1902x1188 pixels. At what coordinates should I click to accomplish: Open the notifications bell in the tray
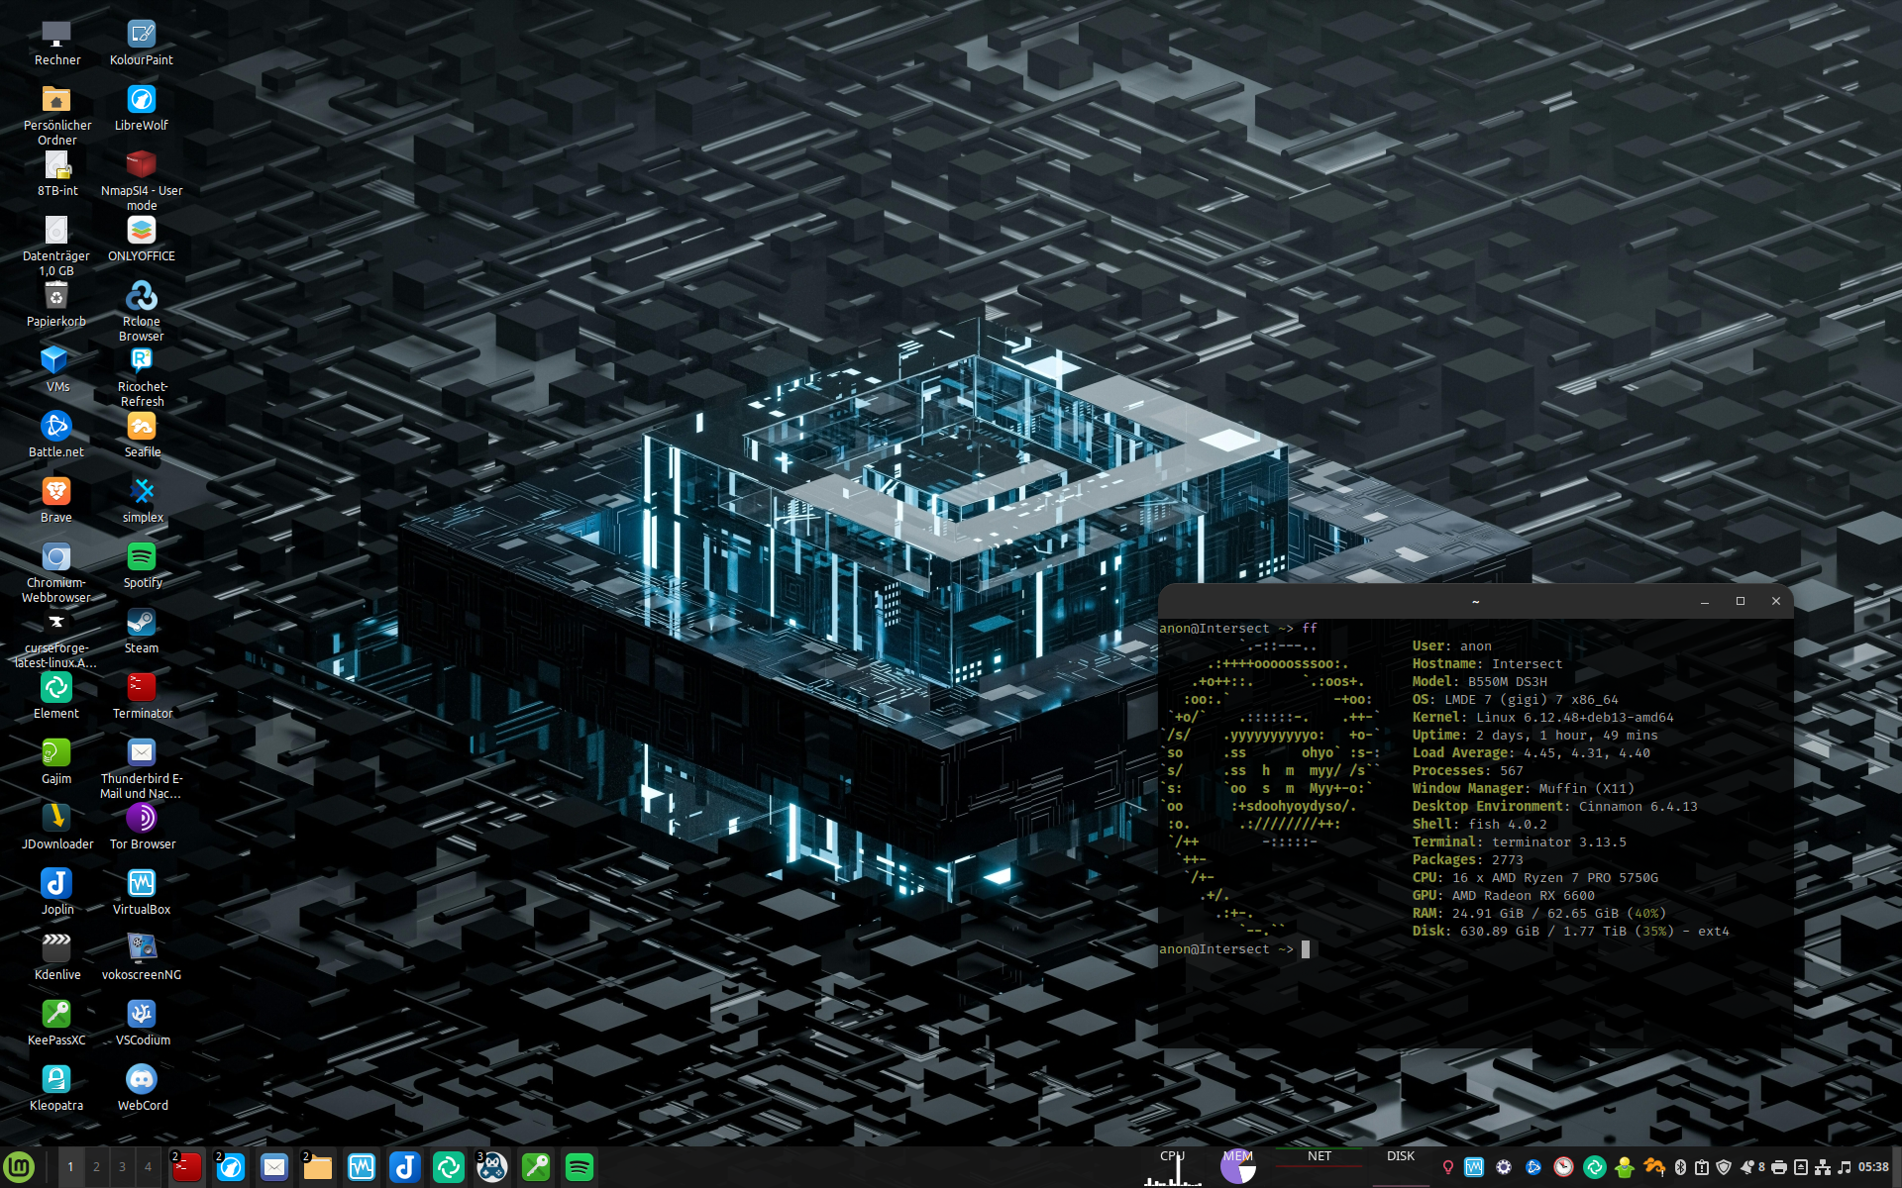pos(1747,1167)
